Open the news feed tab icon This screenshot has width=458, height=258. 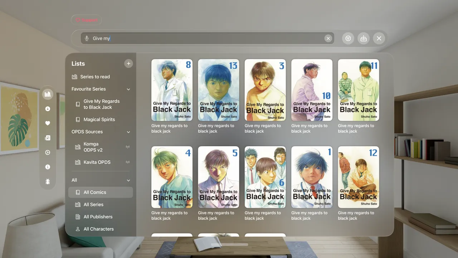(48, 138)
